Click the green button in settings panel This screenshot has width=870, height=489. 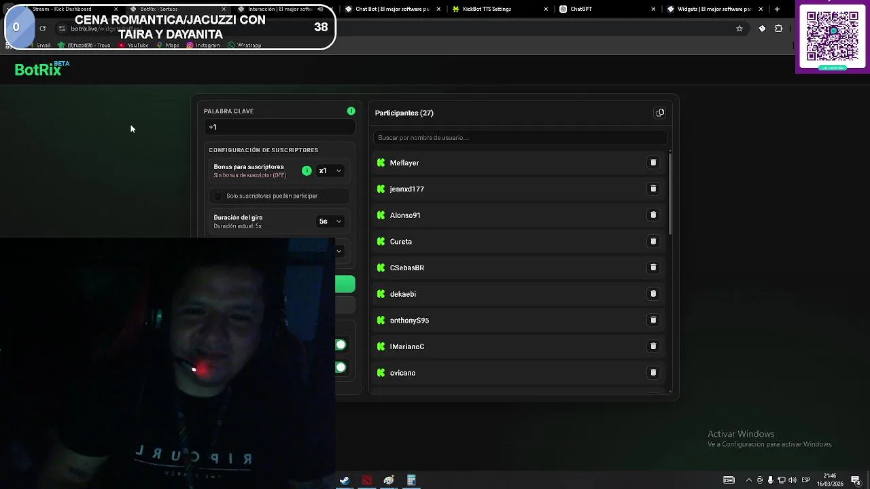345,285
